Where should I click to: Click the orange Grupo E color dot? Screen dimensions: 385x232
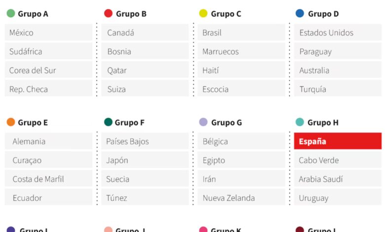[x=11, y=122]
